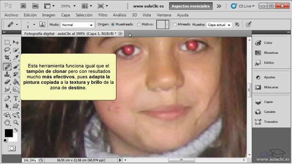The height and width of the screenshot is (164, 292).
Task: Select the Rectangular Marquee tool
Action: click(x=7, y=42)
